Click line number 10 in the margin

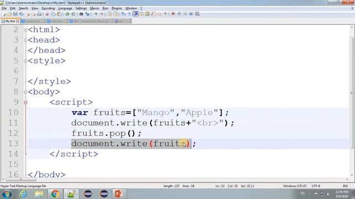tap(13, 112)
